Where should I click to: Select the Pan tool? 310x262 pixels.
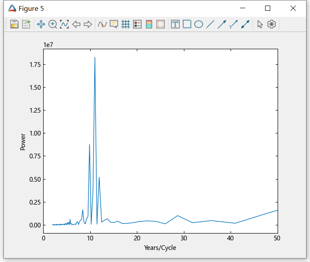click(x=41, y=24)
